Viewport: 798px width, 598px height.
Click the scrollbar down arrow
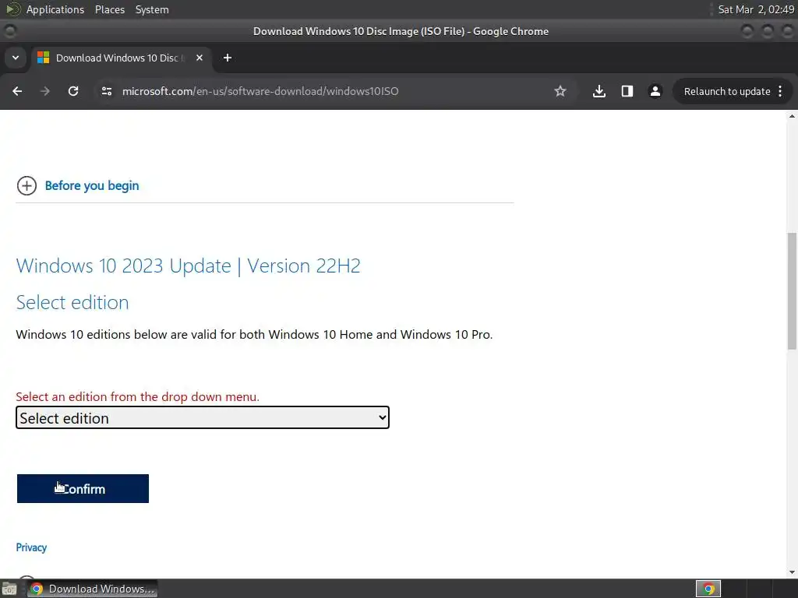click(792, 572)
